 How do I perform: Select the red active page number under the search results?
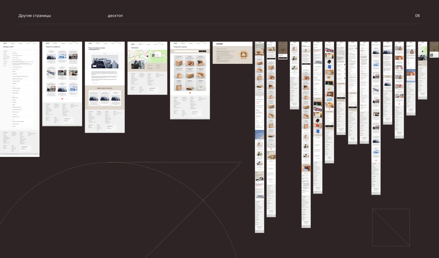point(190,93)
